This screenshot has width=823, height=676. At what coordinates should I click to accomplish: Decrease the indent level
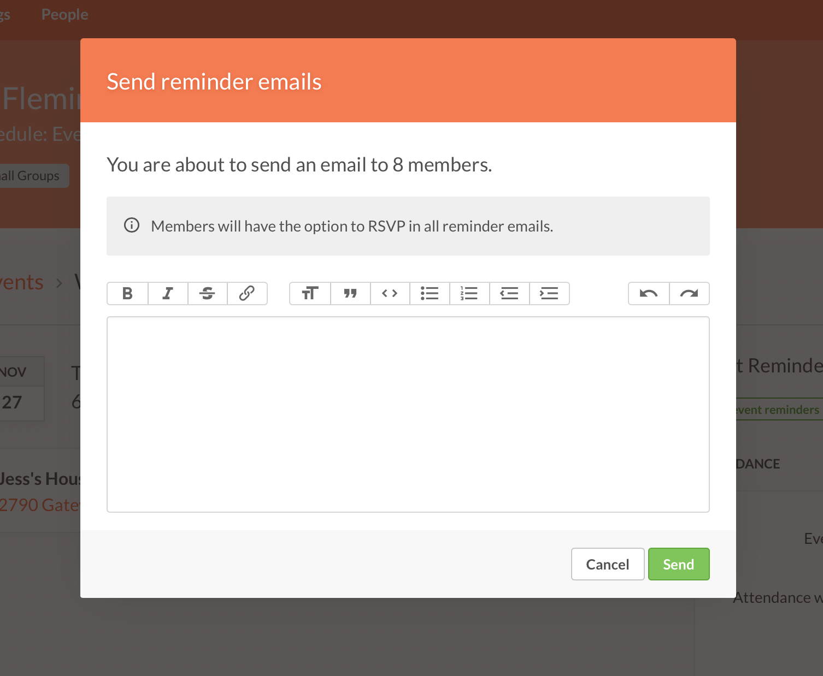[x=509, y=294]
